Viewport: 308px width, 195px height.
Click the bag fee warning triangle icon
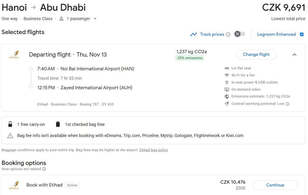(10, 136)
